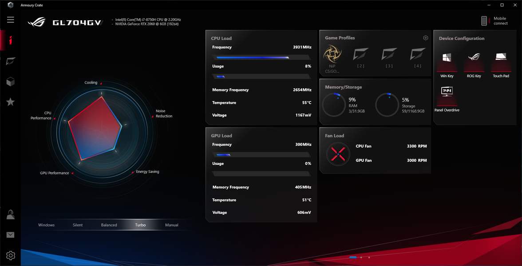
Task: Click the RAM usage ring gauge
Action: (x=334, y=105)
